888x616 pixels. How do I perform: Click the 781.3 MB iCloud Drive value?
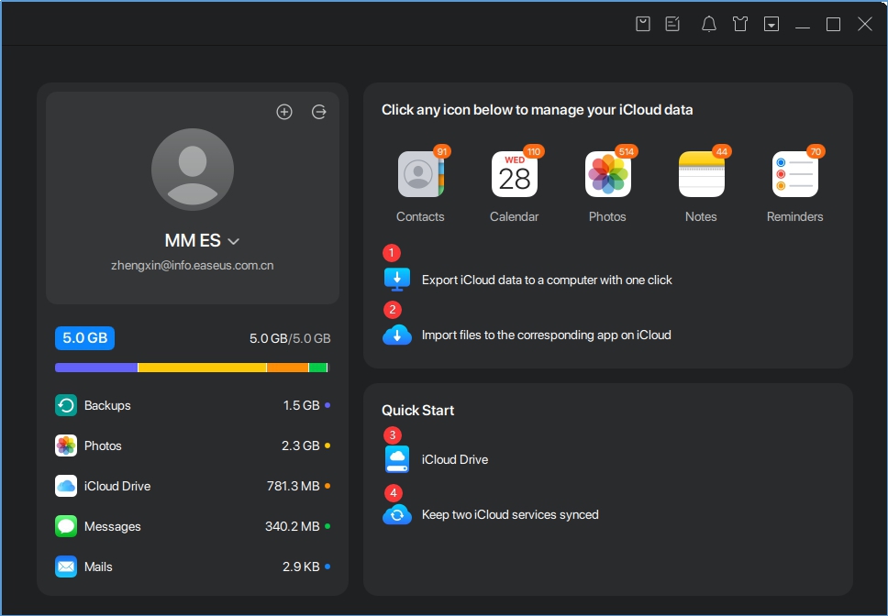pyautogui.click(x=294, y=486)
